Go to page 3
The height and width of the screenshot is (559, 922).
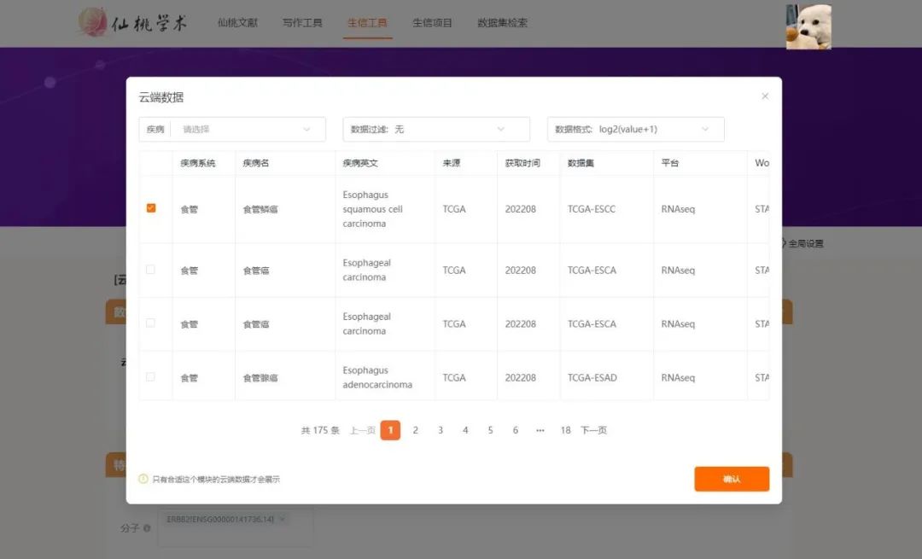tap(441, 430)
